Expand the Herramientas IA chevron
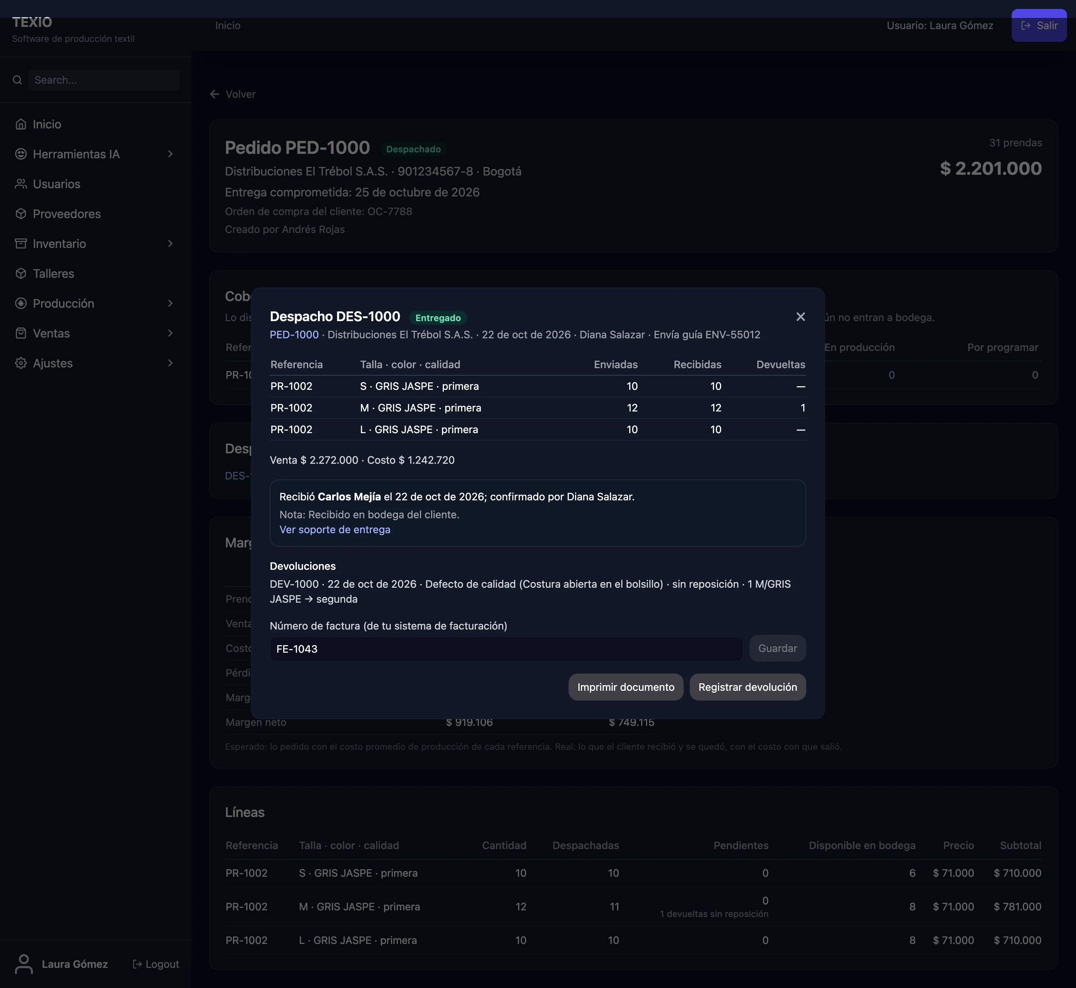The width and height of the screenshot is (1076, 988). [170, 154]
